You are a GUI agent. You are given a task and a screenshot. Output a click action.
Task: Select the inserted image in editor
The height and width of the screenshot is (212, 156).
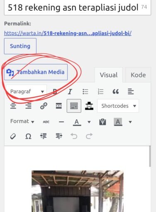click(78, 191)
